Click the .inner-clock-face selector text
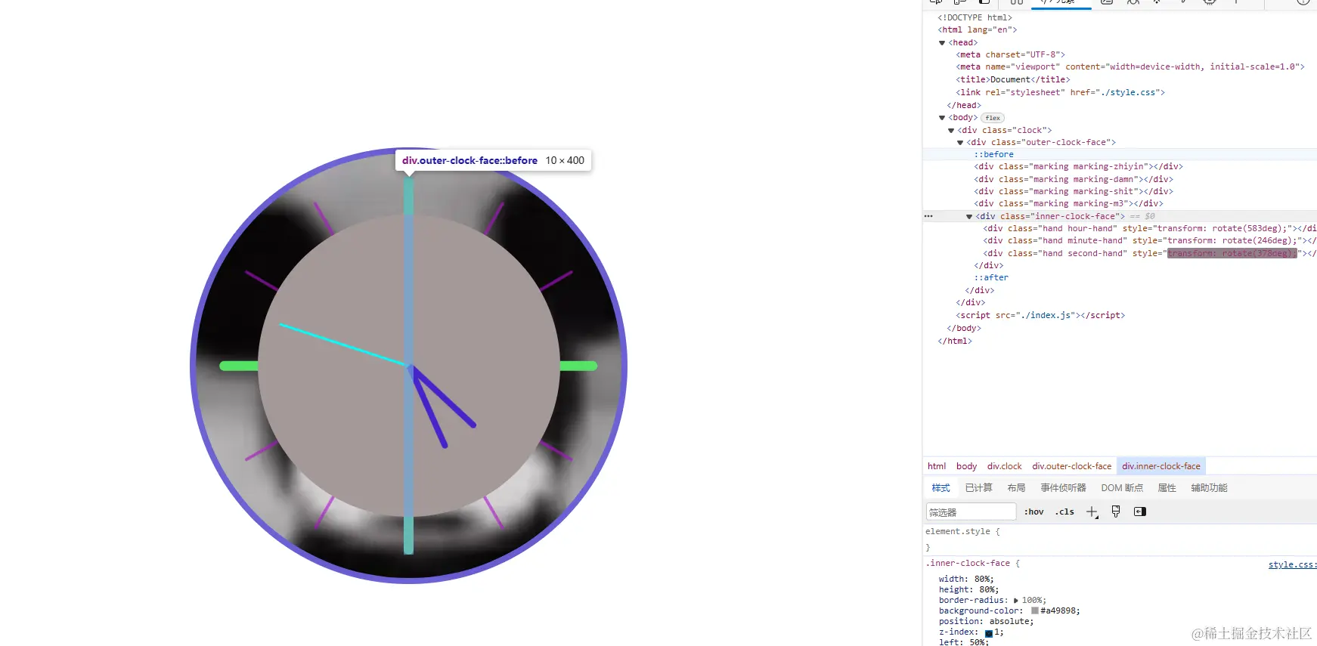The width and height of the screenshot is (1317, 646). [968, 564]
